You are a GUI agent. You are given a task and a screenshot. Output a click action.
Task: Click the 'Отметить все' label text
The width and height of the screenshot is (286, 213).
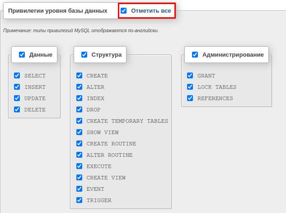tap(151, 11)
